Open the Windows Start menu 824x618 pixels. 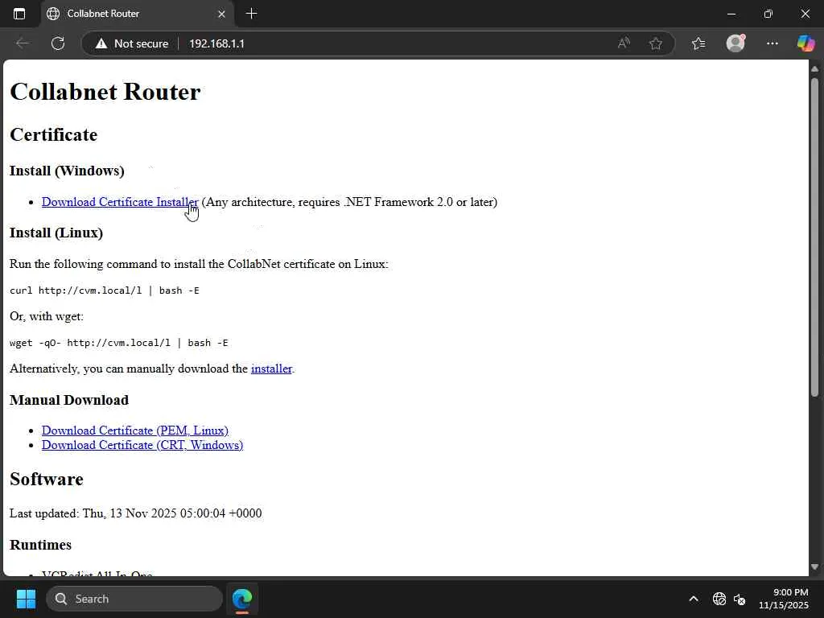point(26,599)
